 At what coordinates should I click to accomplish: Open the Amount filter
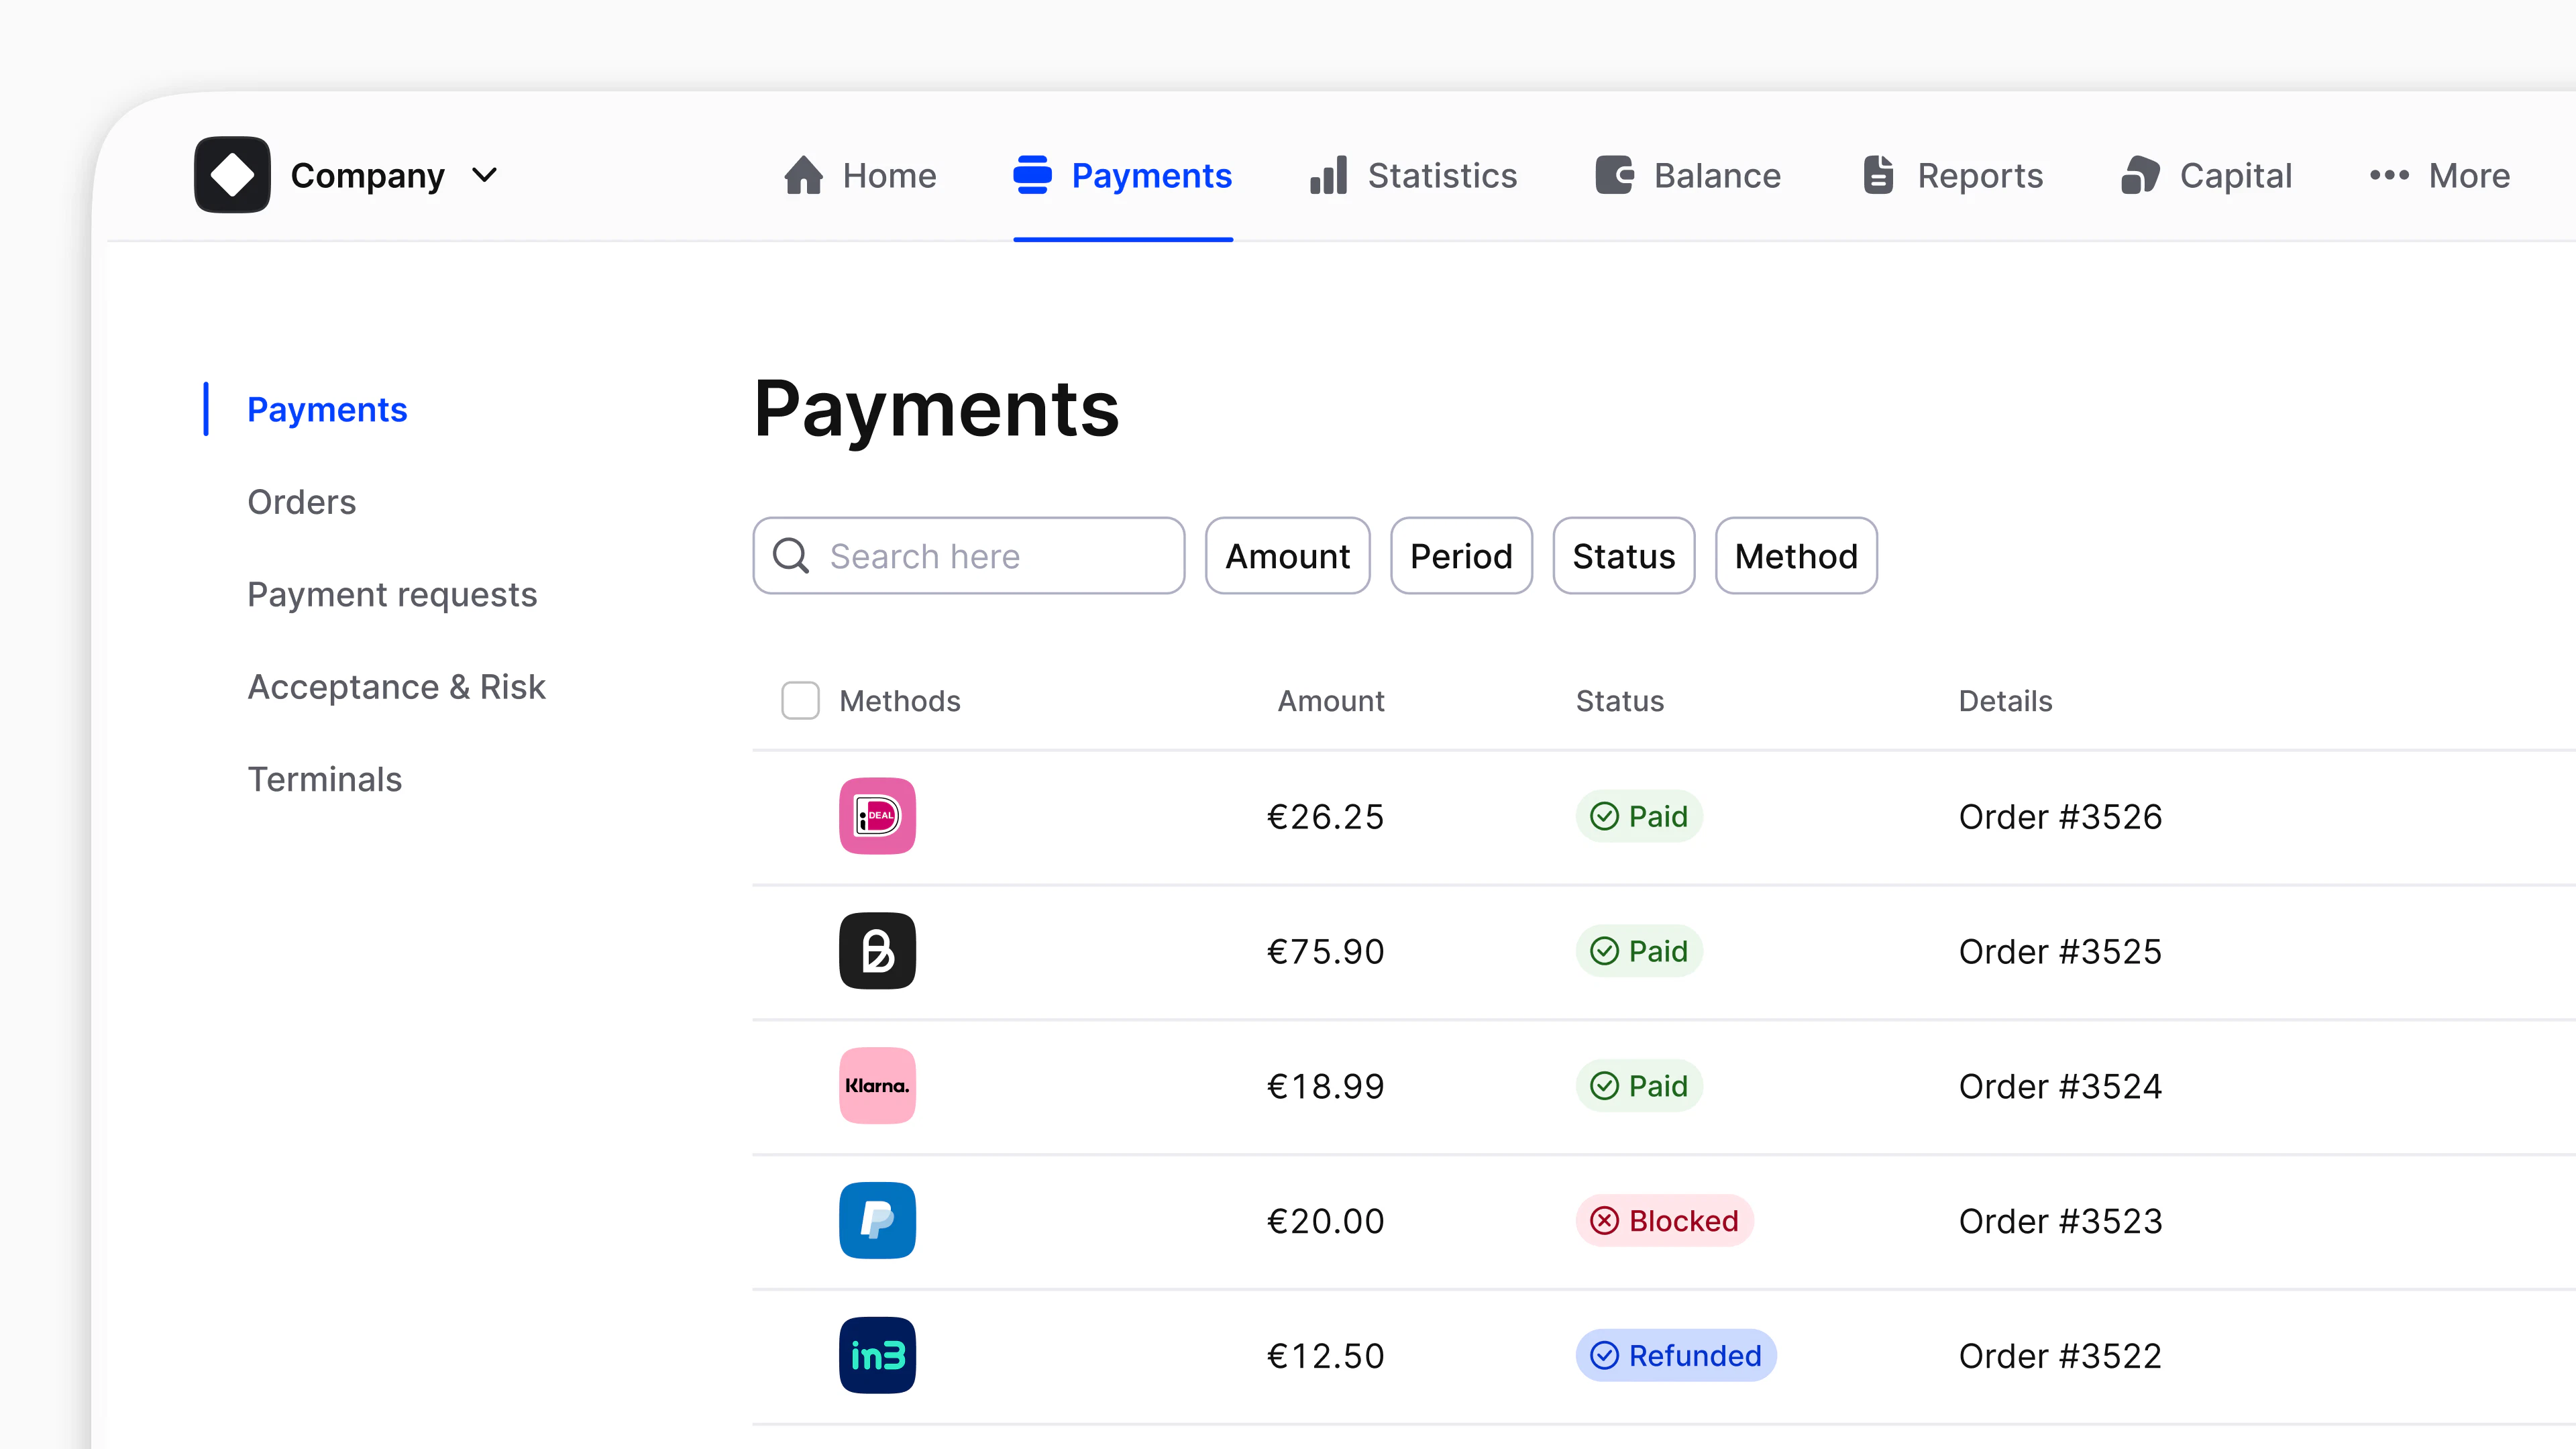[x=1287, y=556]
